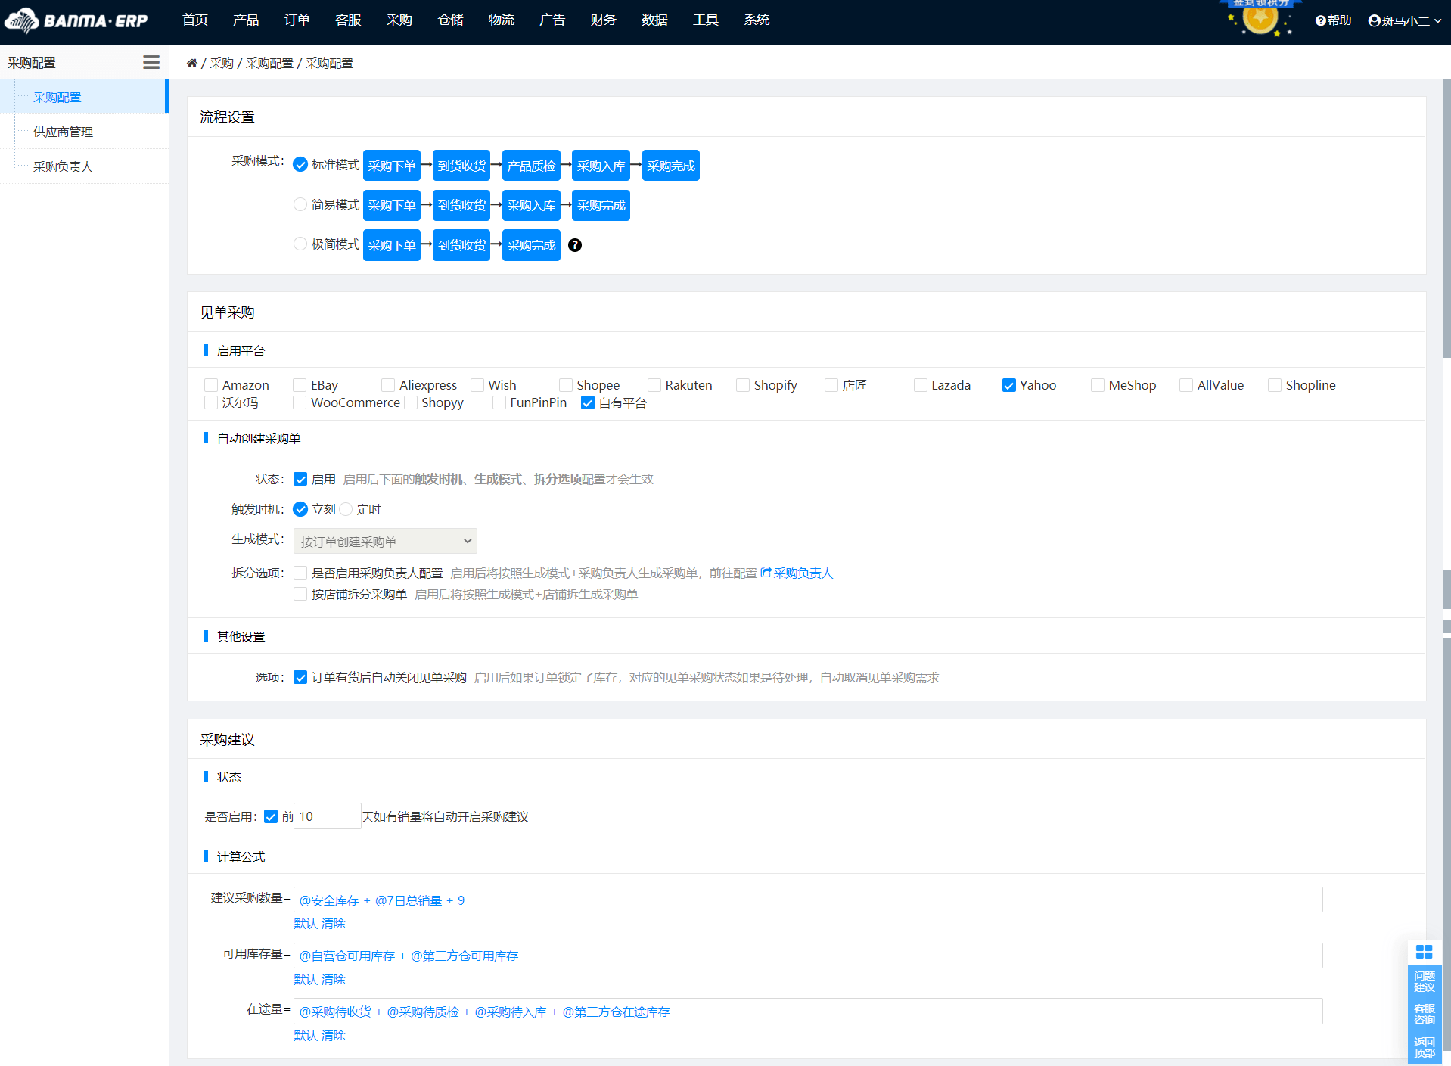Open 供应商管理 in the sidebar

83,132
